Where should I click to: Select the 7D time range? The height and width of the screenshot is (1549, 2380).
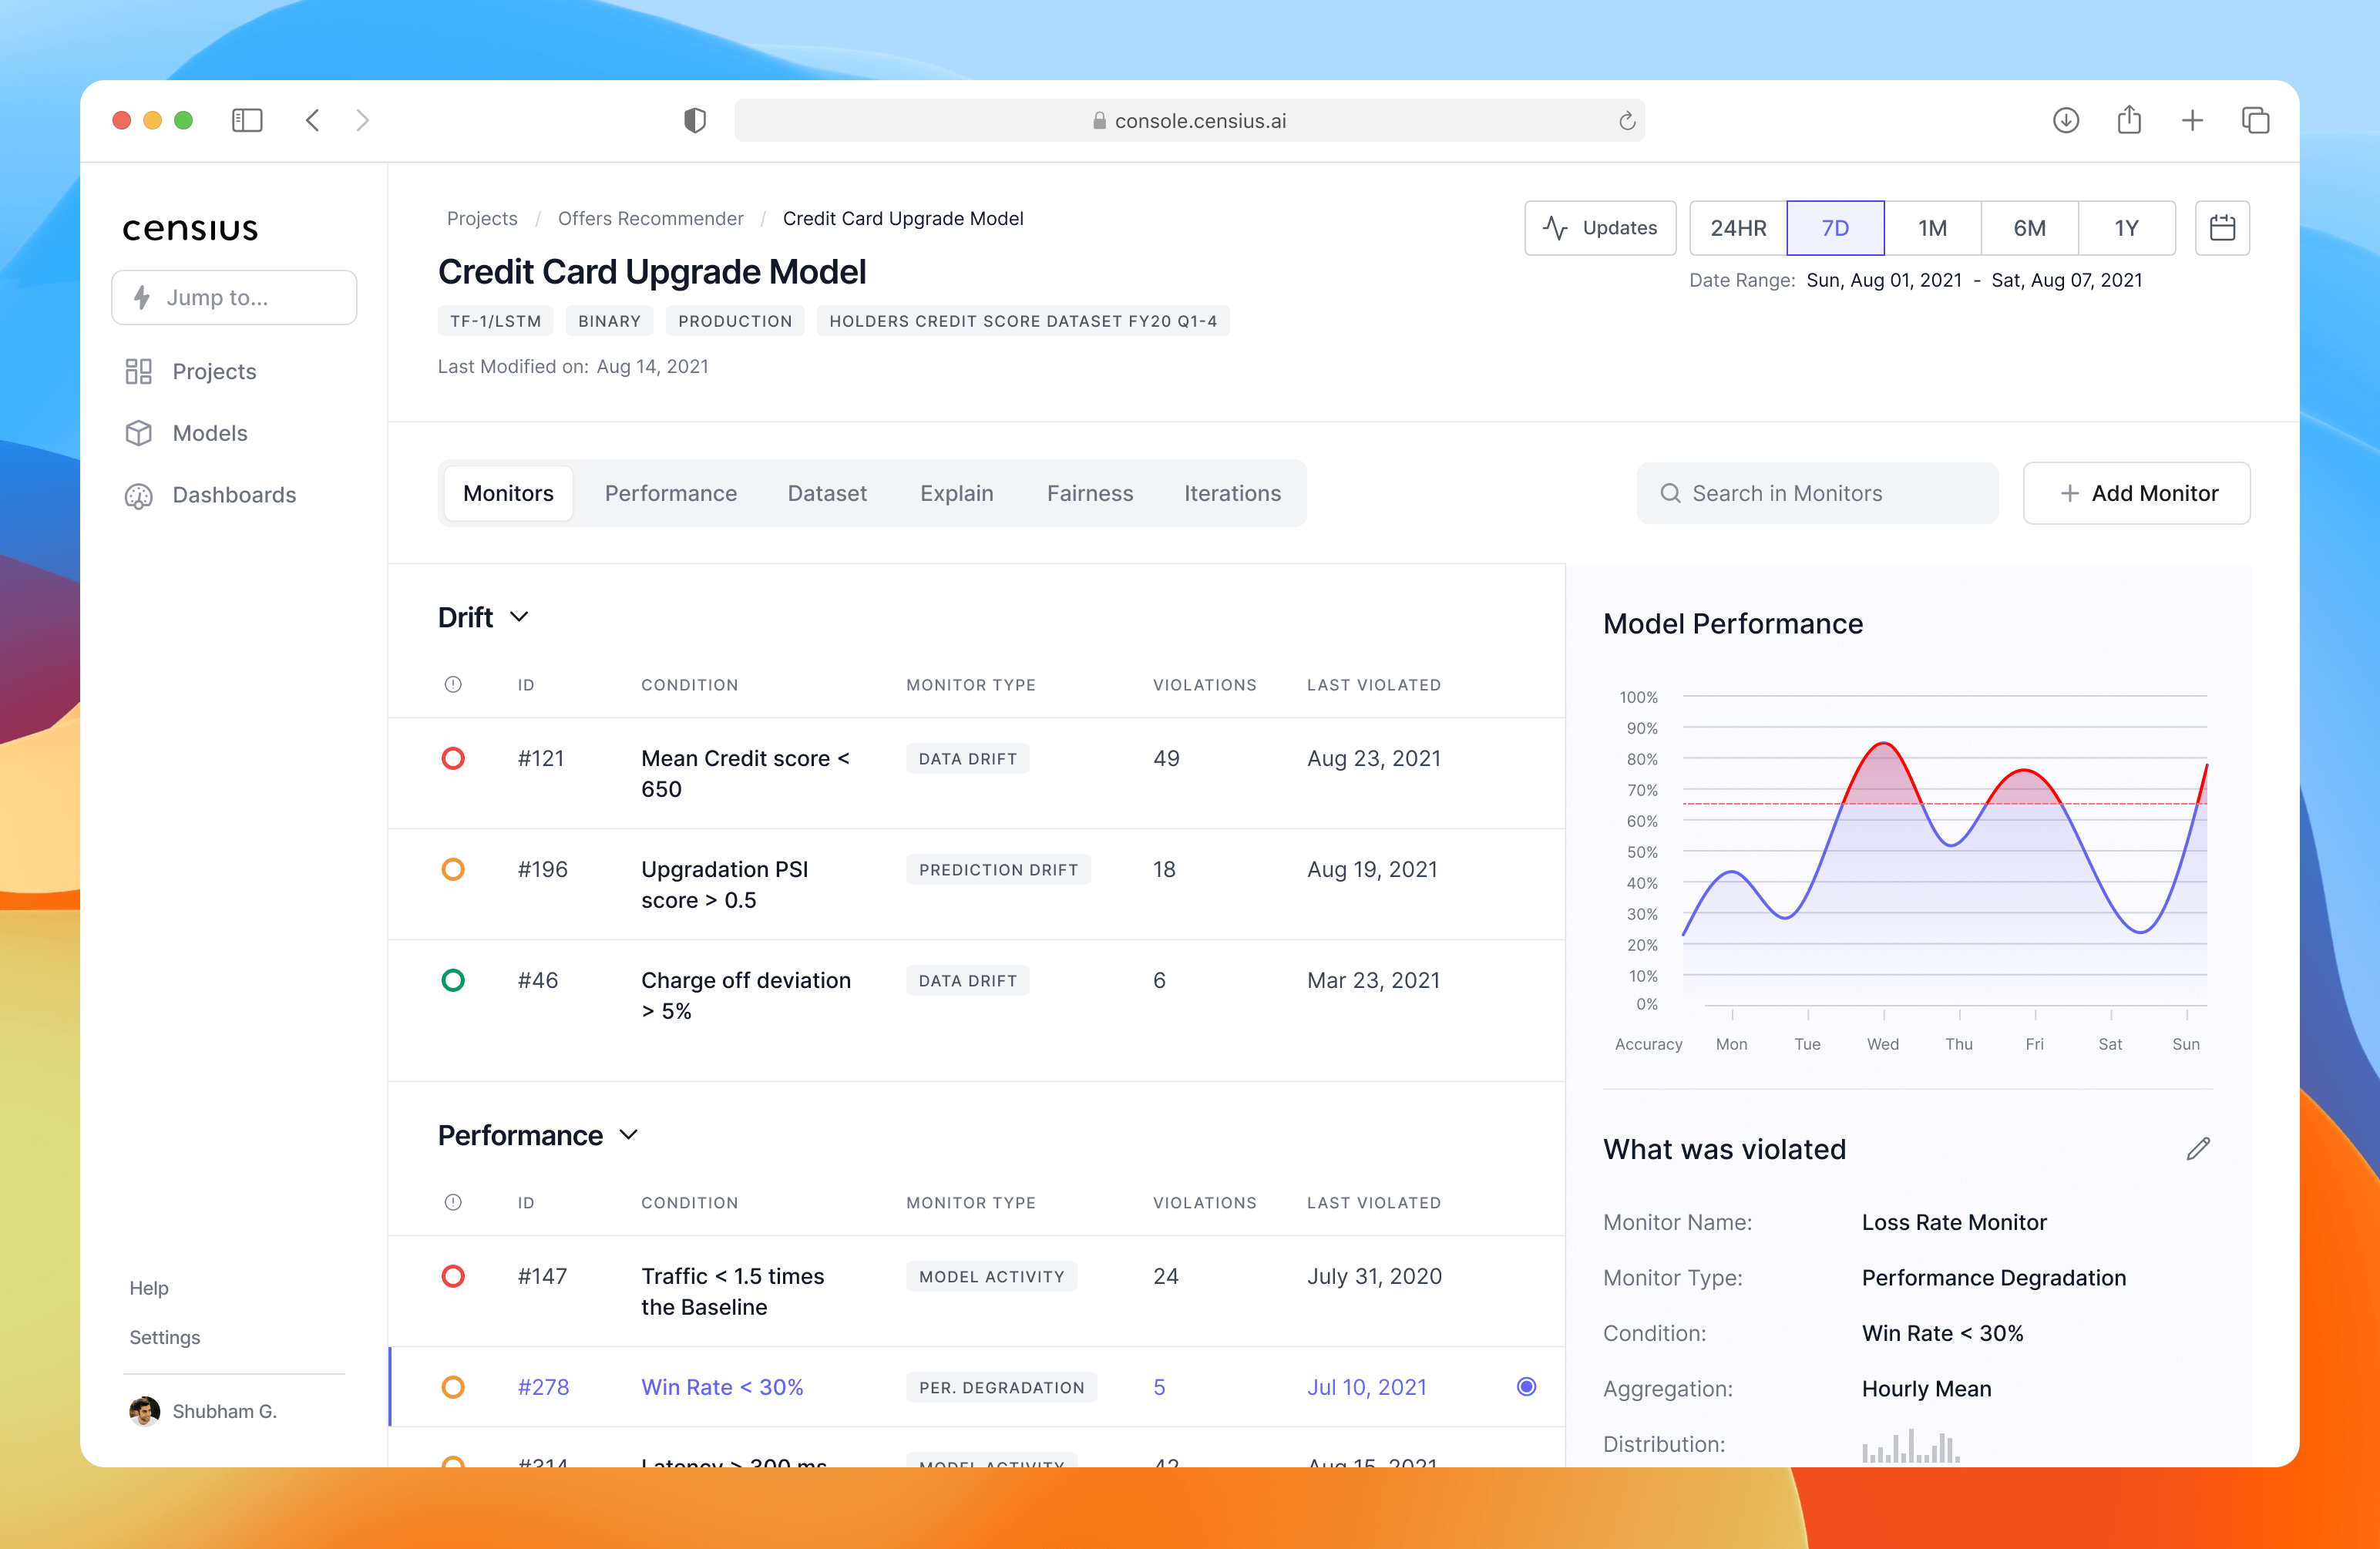click(1835, 228)
